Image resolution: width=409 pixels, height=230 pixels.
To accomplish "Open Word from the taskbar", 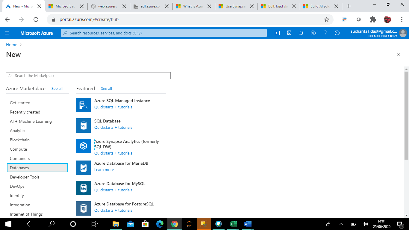I will [248, 224].
